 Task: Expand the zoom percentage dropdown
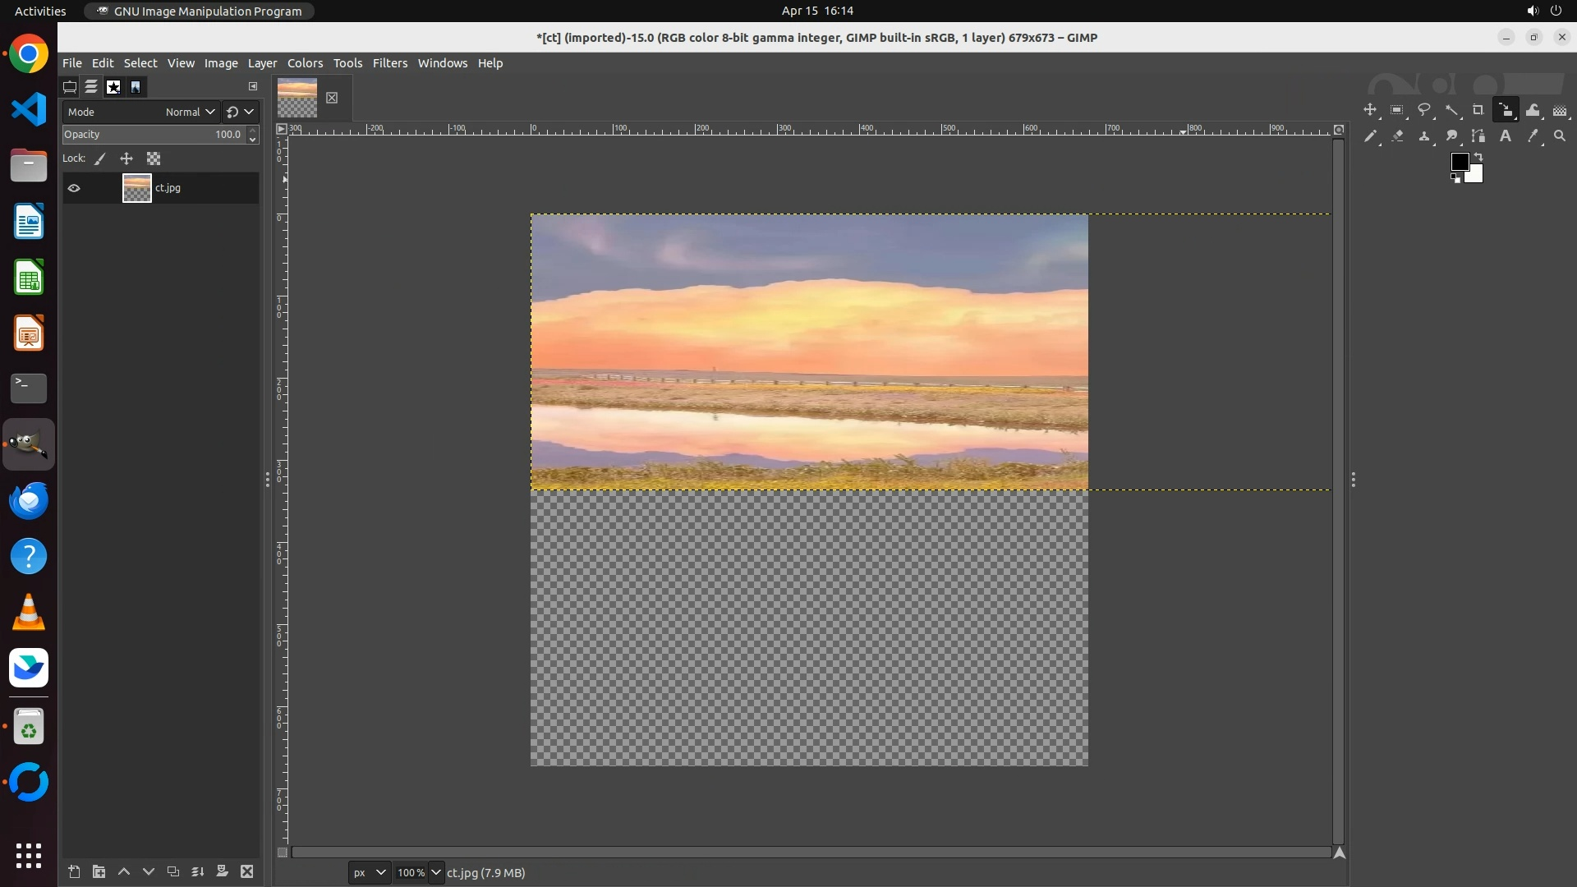(435, 872)
